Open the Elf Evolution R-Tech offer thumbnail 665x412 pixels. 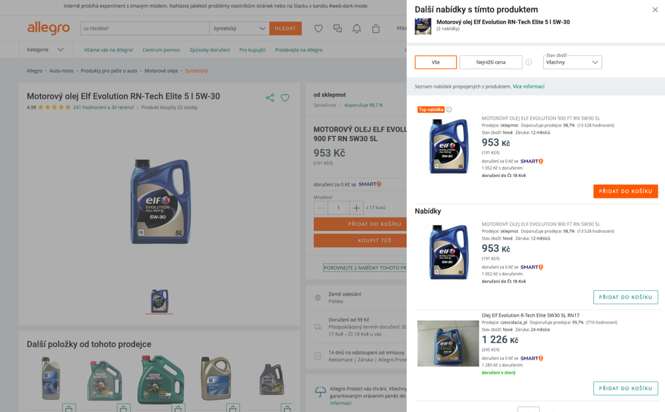tap(448, 343)
